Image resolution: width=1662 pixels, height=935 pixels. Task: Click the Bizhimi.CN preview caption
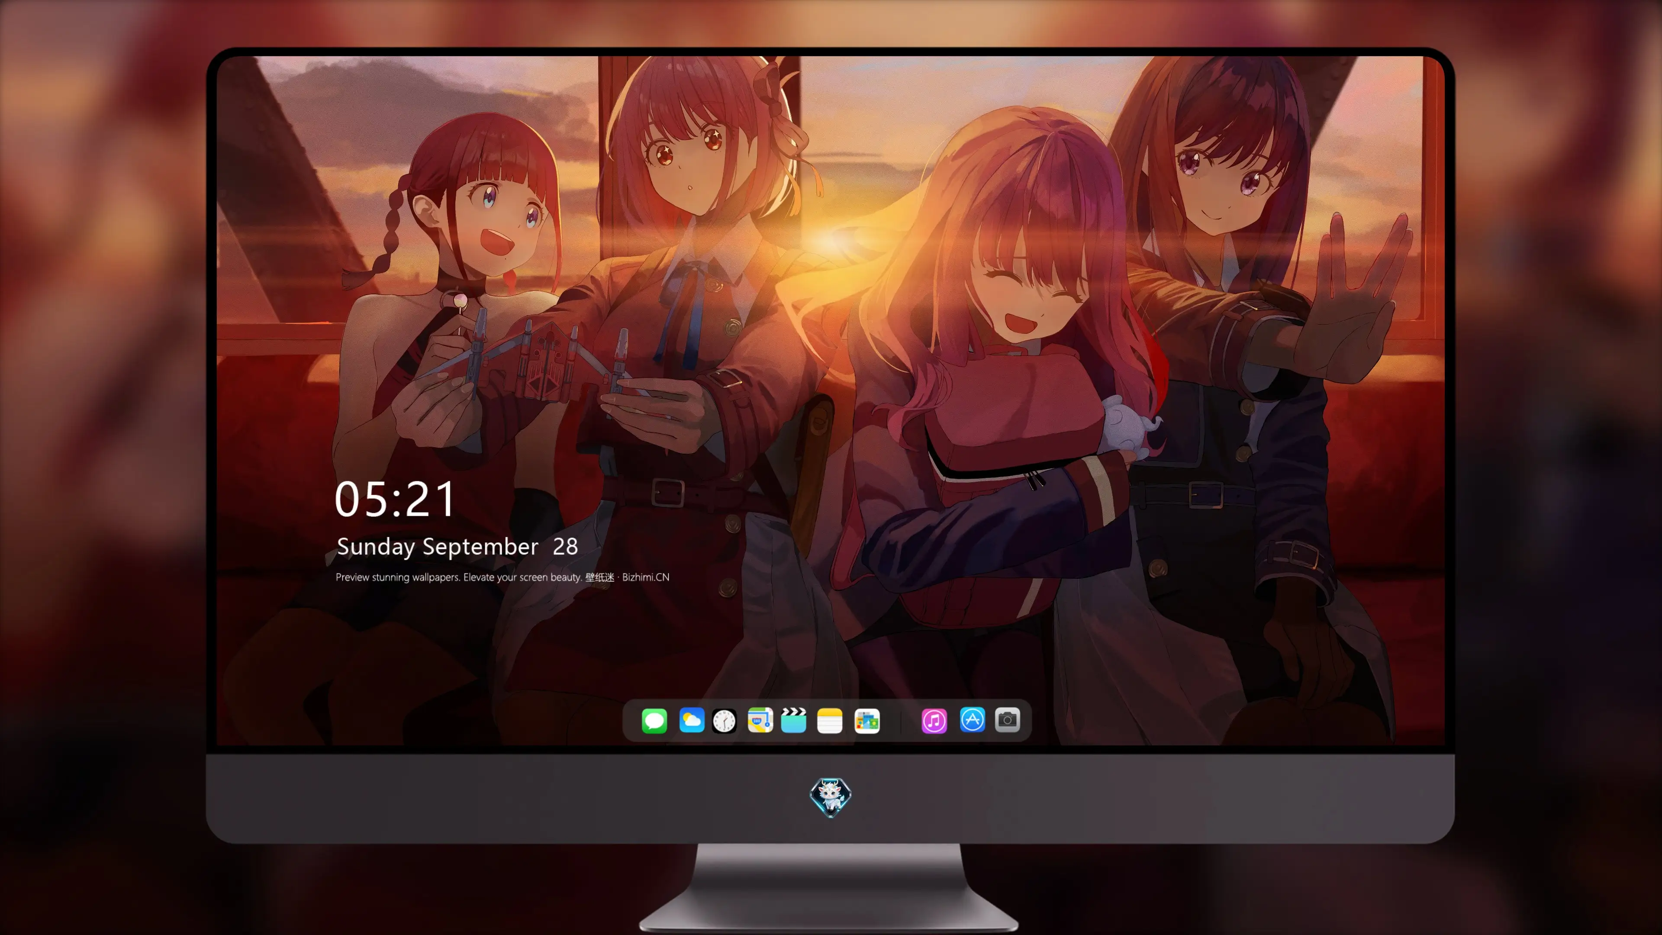502,577
